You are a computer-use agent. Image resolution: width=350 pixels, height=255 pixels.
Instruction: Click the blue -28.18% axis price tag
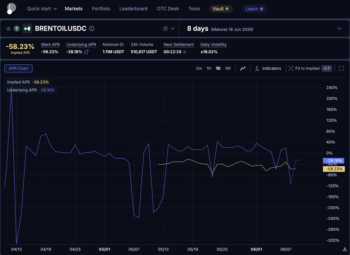coord(334,161)
